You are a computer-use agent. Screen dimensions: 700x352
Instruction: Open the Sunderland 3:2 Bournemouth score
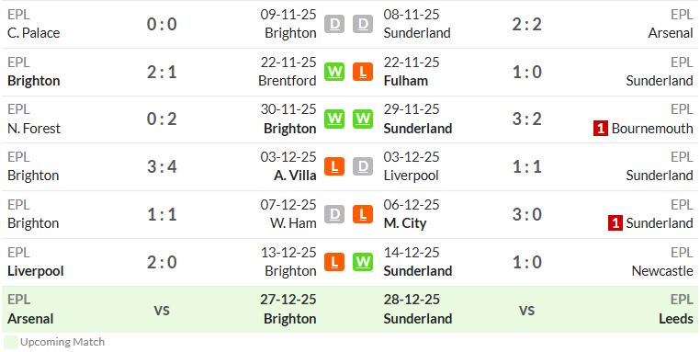(526, 119)
